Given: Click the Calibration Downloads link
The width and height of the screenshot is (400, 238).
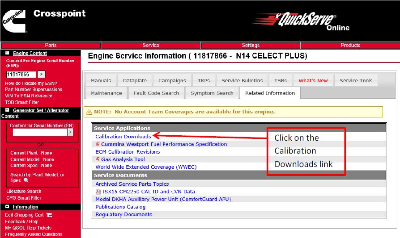Looking at the screenshot, I should tap(123, 137).
